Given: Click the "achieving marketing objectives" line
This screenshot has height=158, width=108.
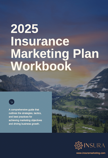Looking at the screenshot, I should (x=25, y=120).
